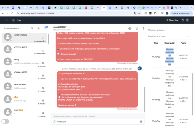Click the bot automation icon in chat header
194x126 pixels.
point(130,28)
